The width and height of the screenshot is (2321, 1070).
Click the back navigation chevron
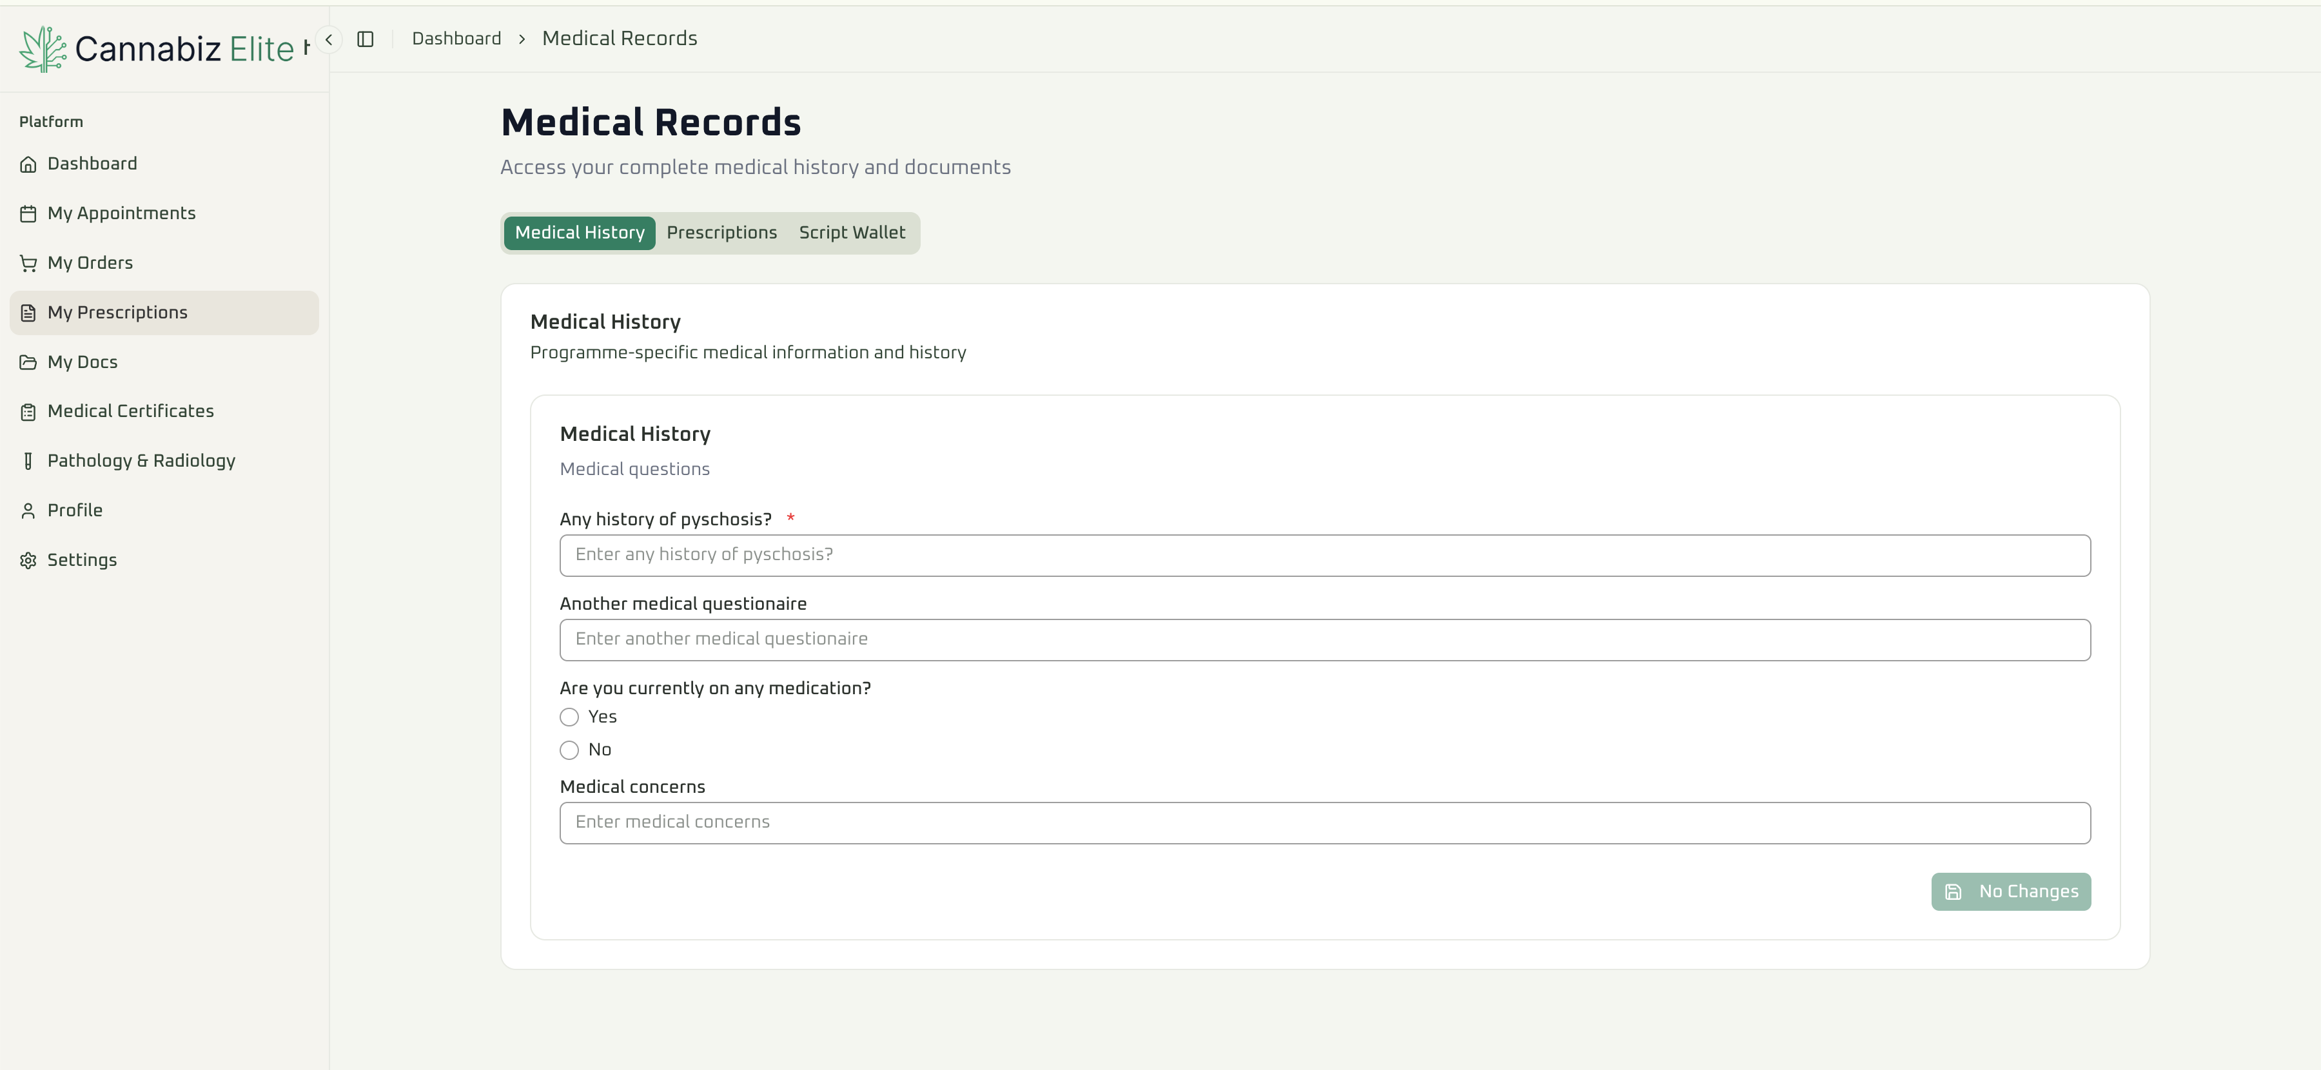pyautogui.click(x=328, y=39)
